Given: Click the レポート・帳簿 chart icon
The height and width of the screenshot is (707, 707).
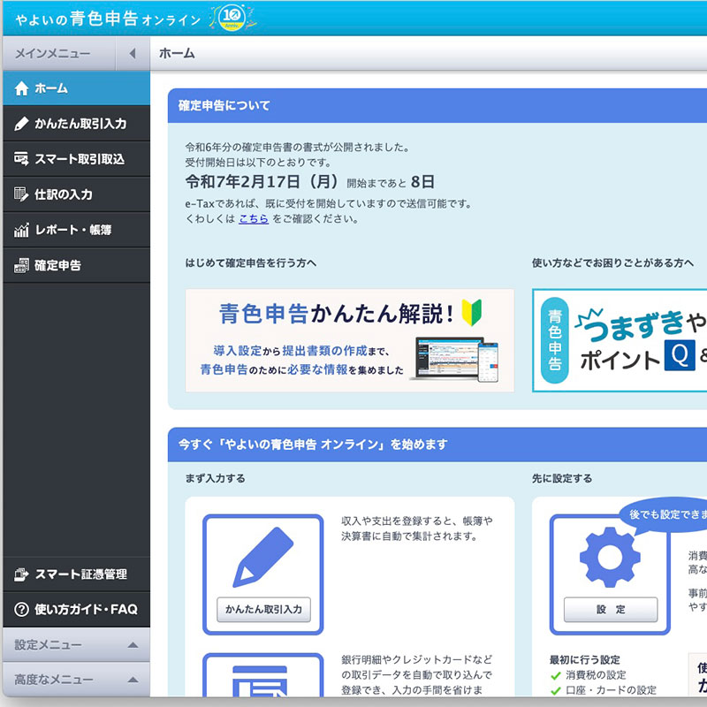Looking at the screenshot, I should (x=22, y=230).
